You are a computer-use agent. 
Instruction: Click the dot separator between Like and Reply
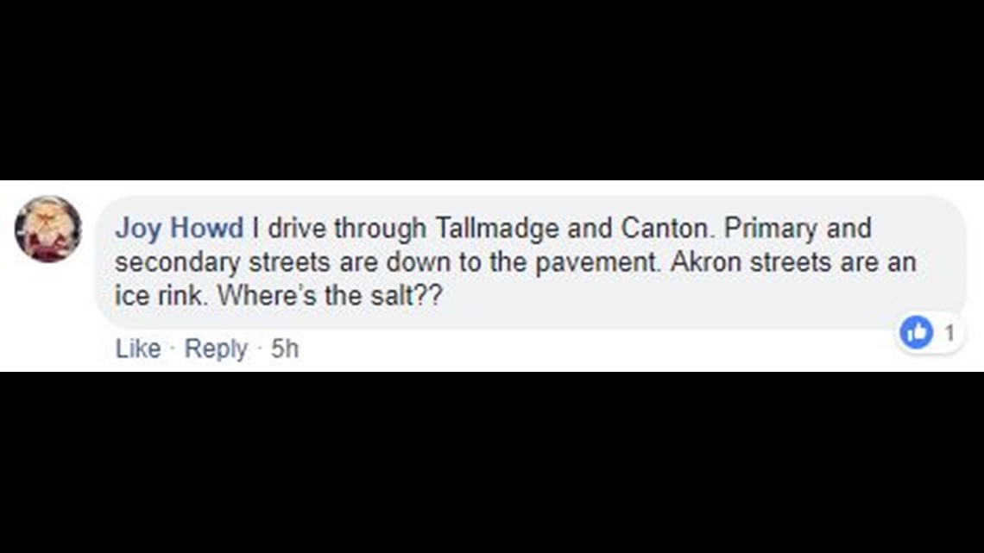point(173,349)
